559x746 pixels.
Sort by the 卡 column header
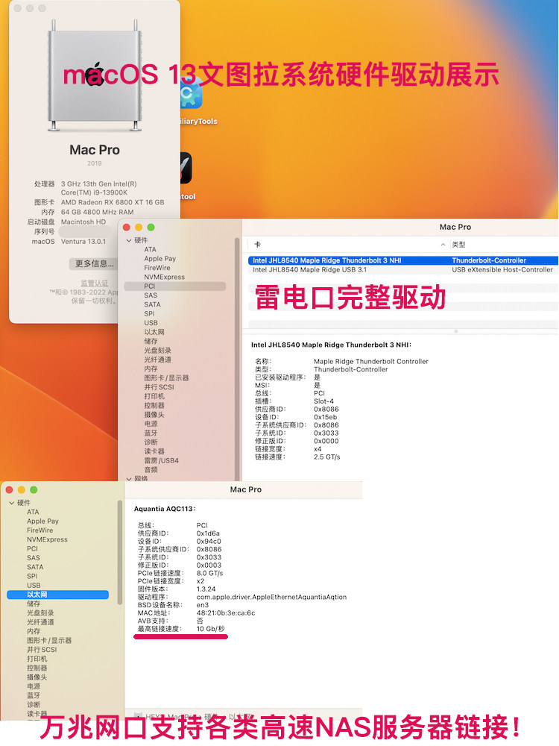pyautogui.click(x=257, y=245)
